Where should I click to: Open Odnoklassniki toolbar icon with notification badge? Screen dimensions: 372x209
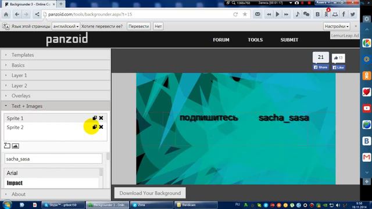tap(327, 14)
